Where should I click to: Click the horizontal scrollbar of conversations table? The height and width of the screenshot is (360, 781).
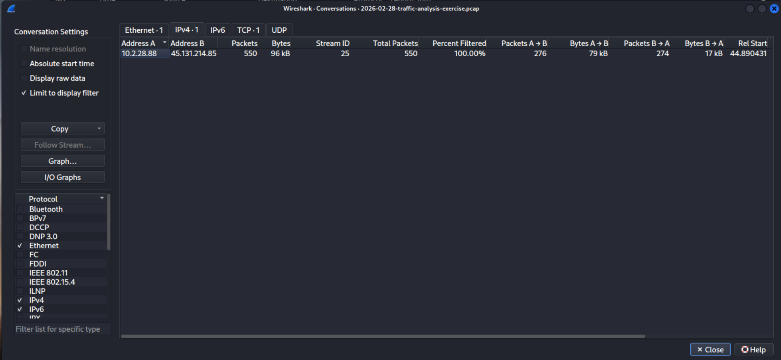tap(383, 336)
